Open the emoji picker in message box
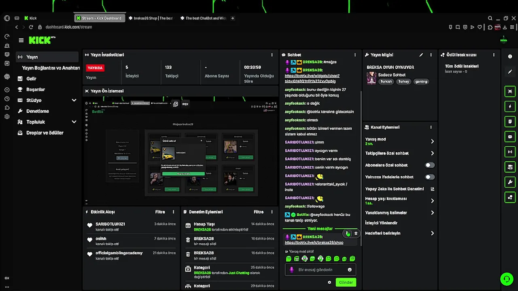 point(350,270)
